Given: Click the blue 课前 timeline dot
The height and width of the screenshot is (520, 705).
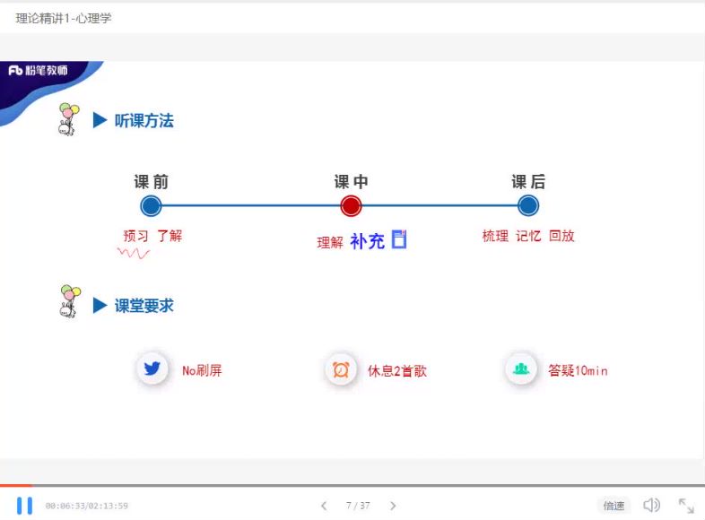Looking at the screenshot, I should click(151, 206).
